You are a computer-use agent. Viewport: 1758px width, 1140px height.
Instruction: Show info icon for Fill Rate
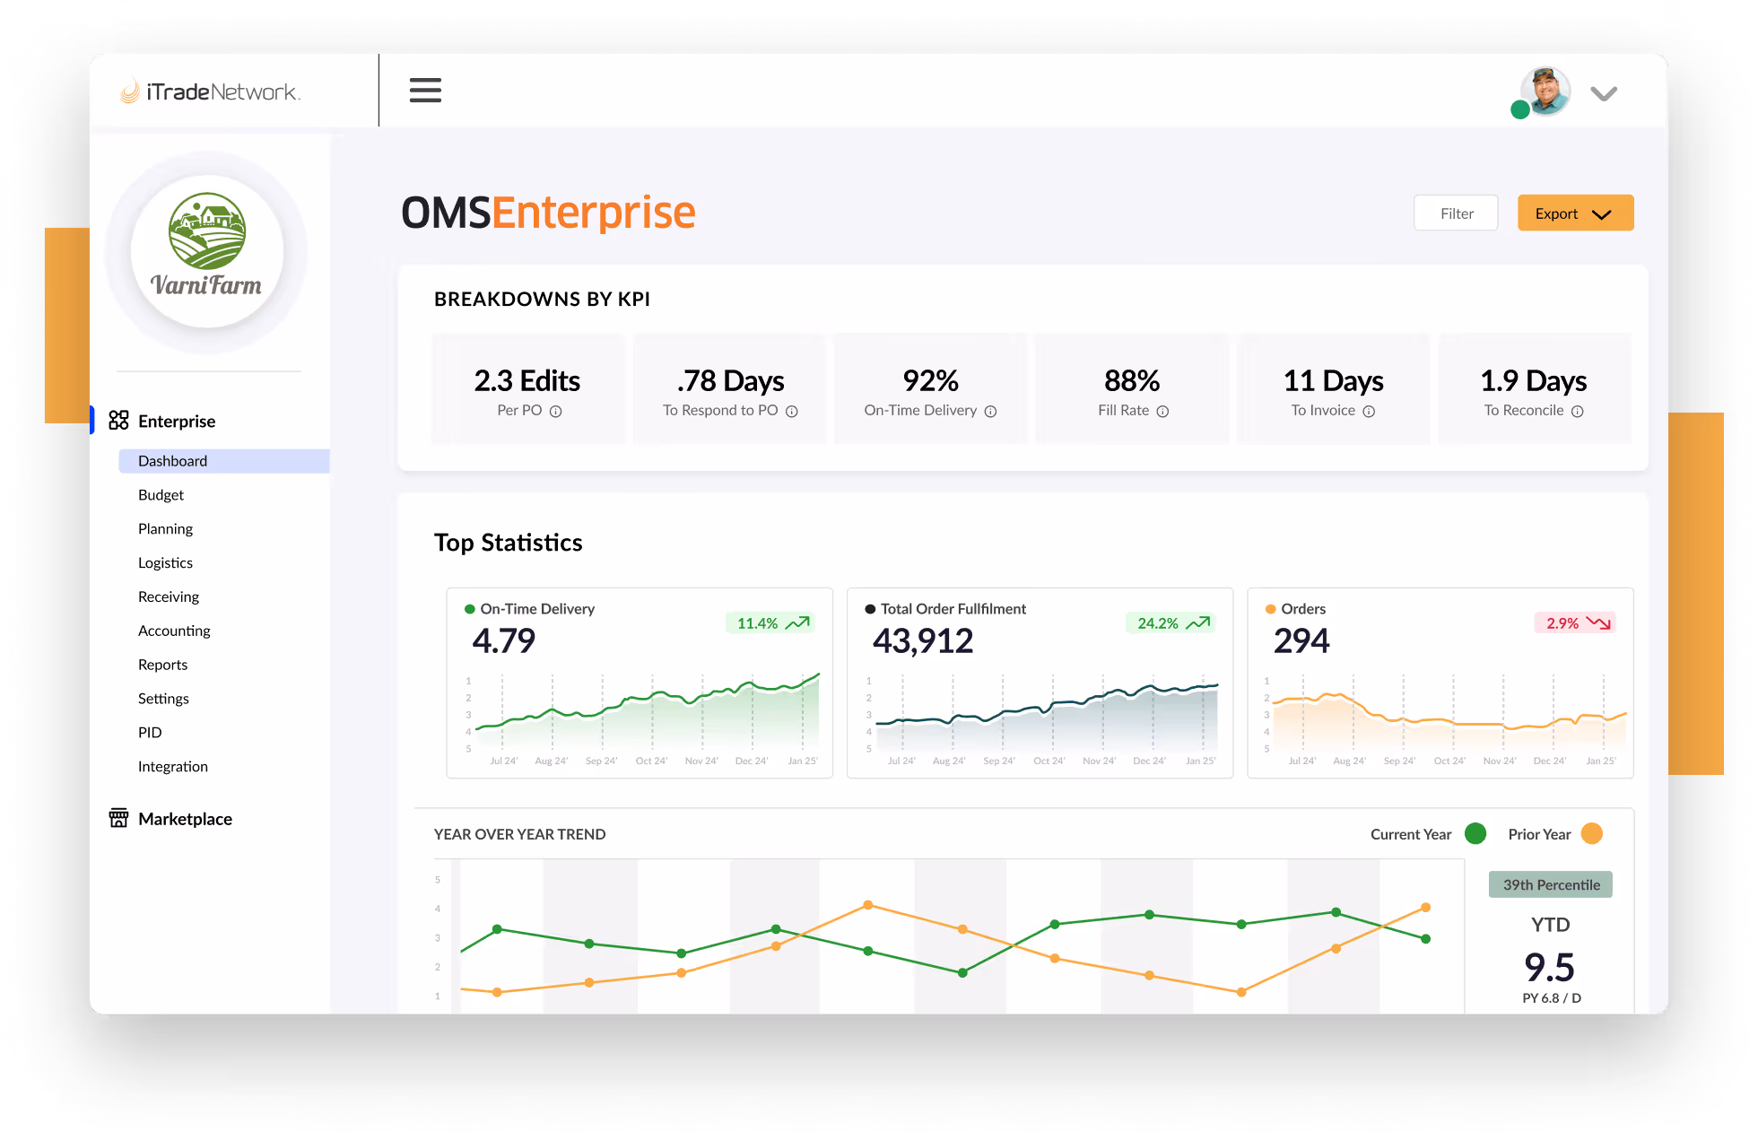pos(1162,412)
